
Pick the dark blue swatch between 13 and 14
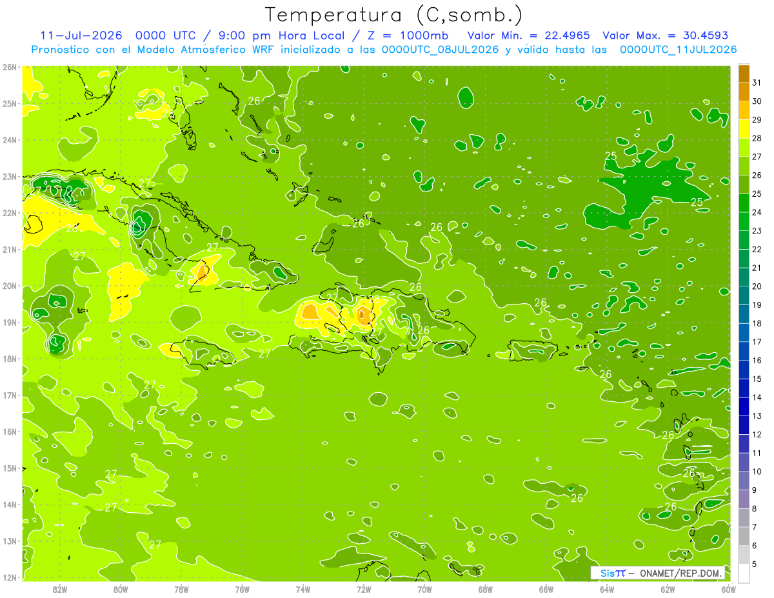click(744, 406)
